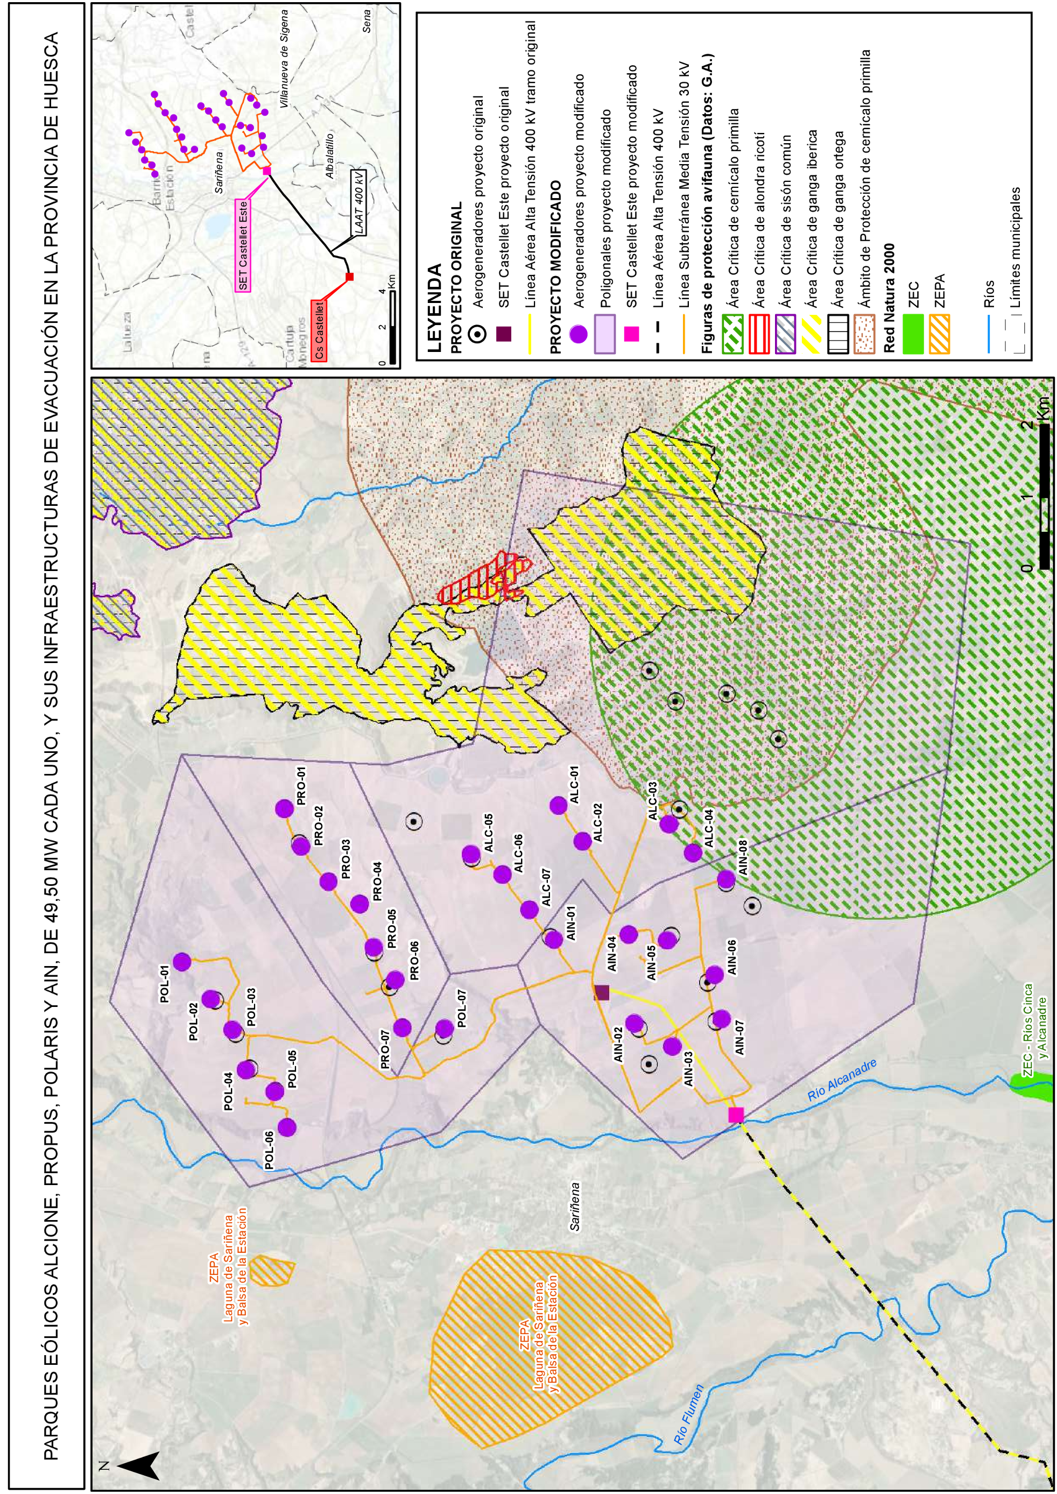Click brown dotted swatch for Ámbito de Protección
Viewport: 1057px width, 1494px height.
pyautogui.click(x=864, y=334)
